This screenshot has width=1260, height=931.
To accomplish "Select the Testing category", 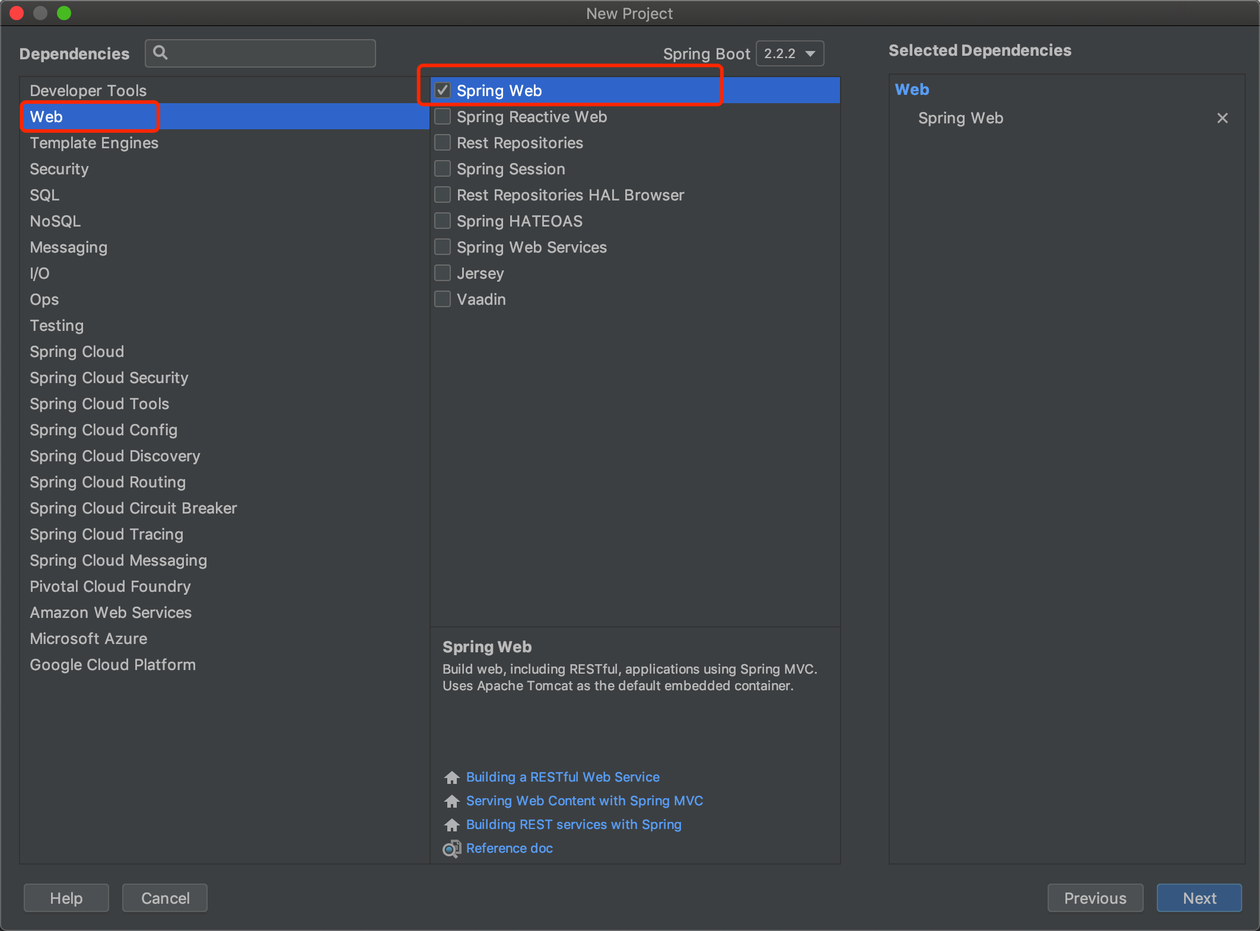I will [x=224, y=325].
